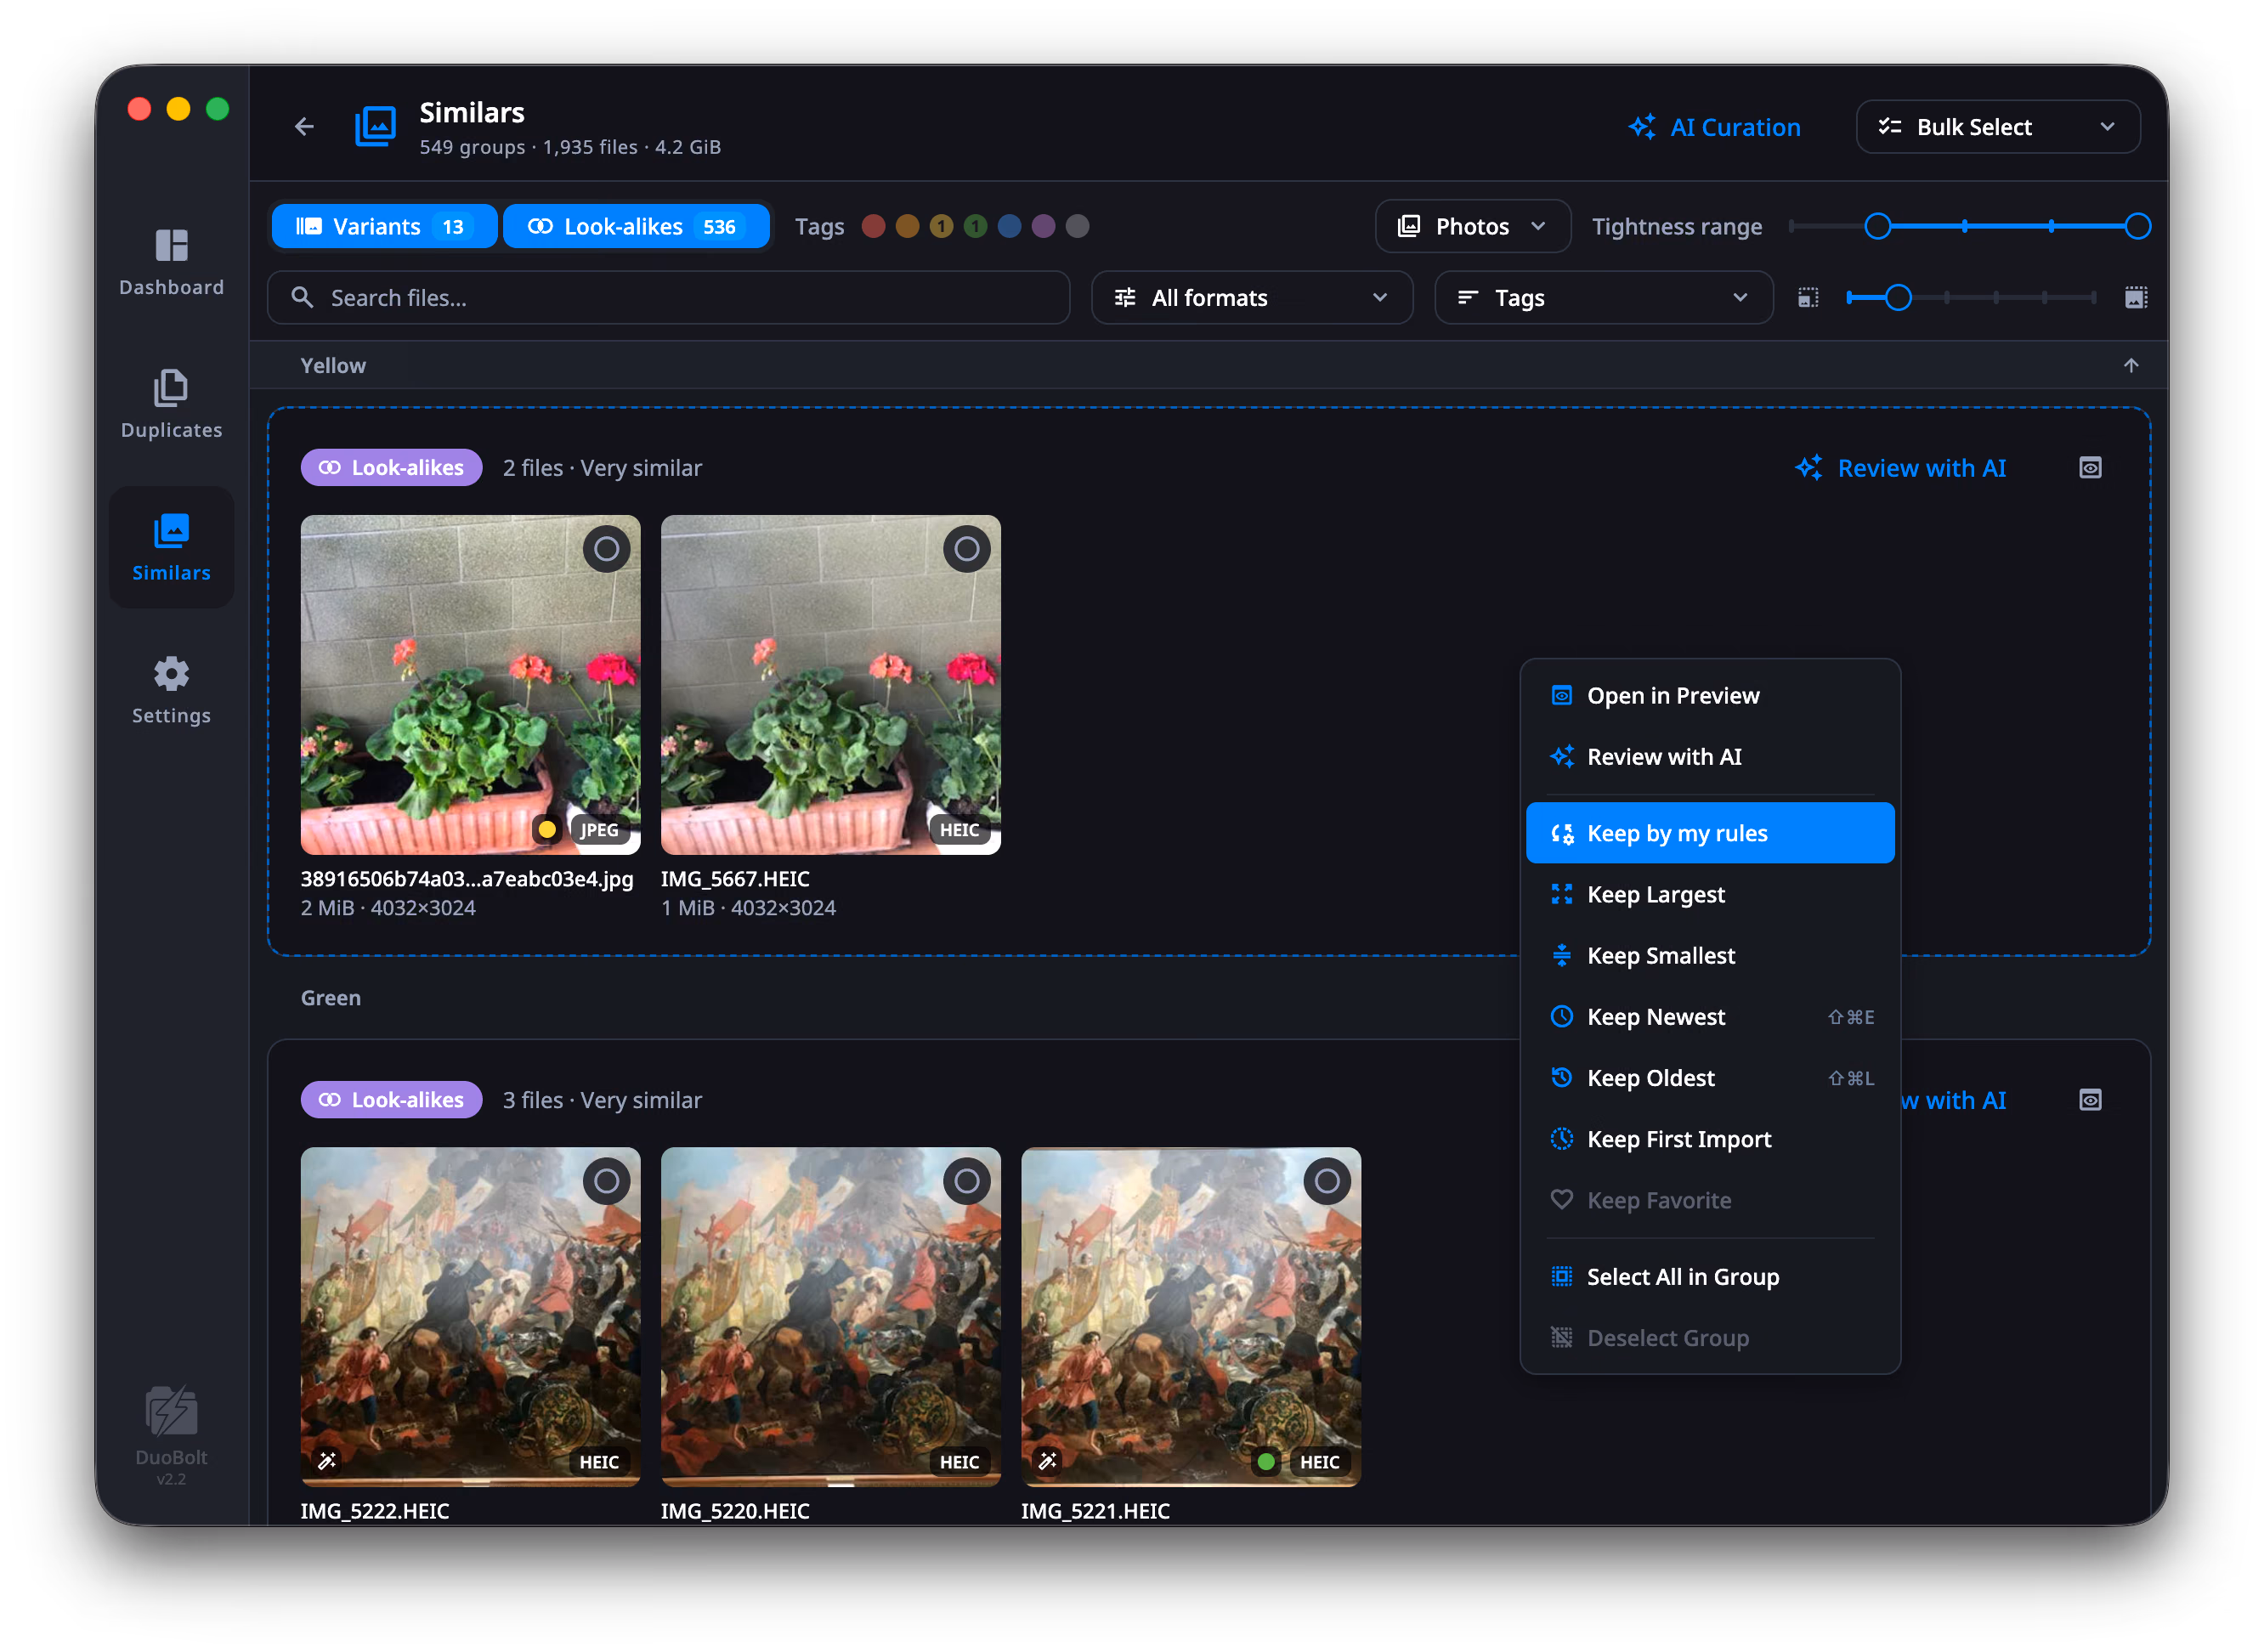Select Keep First Import from the menu
Screen dimensions: 2264x1652
click(1709, 1139)
